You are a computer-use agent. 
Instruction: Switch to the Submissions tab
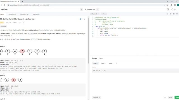pos(36,14)
